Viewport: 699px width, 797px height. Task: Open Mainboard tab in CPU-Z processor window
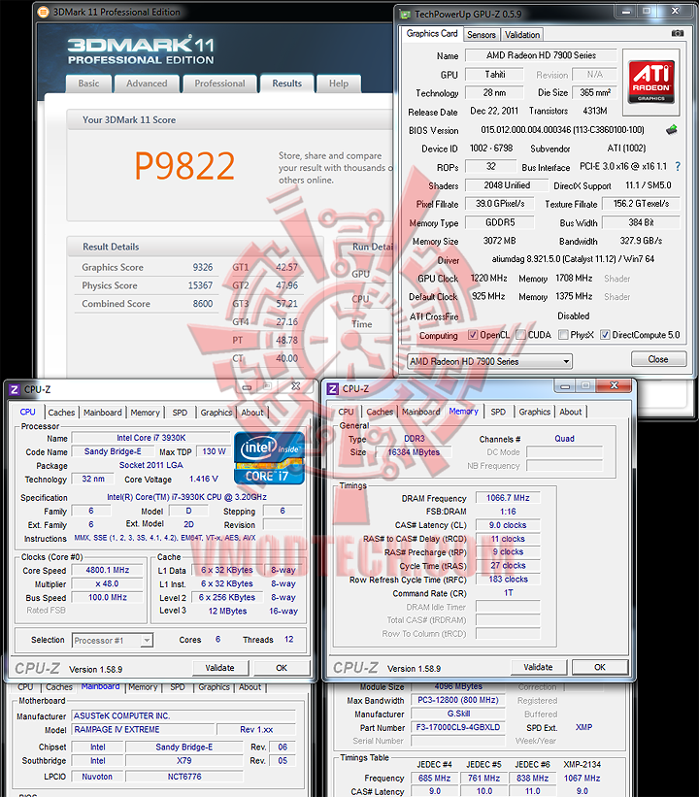tap(103, 413)
